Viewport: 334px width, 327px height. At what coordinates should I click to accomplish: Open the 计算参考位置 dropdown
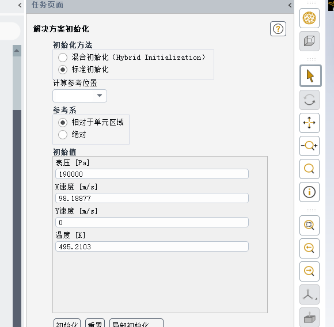[x=79, y=96]
